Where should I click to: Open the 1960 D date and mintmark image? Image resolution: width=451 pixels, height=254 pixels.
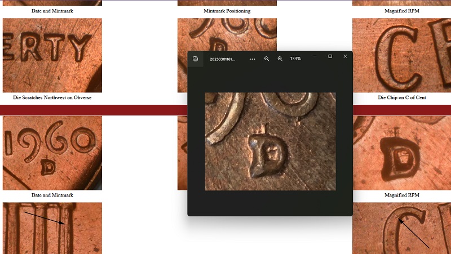(52, 153)
